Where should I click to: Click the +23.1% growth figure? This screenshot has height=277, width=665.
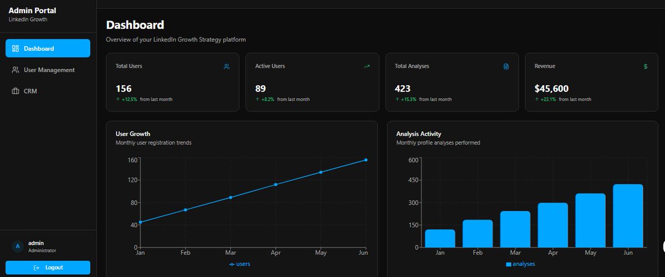pyautogui.click(x=549, y=99)
